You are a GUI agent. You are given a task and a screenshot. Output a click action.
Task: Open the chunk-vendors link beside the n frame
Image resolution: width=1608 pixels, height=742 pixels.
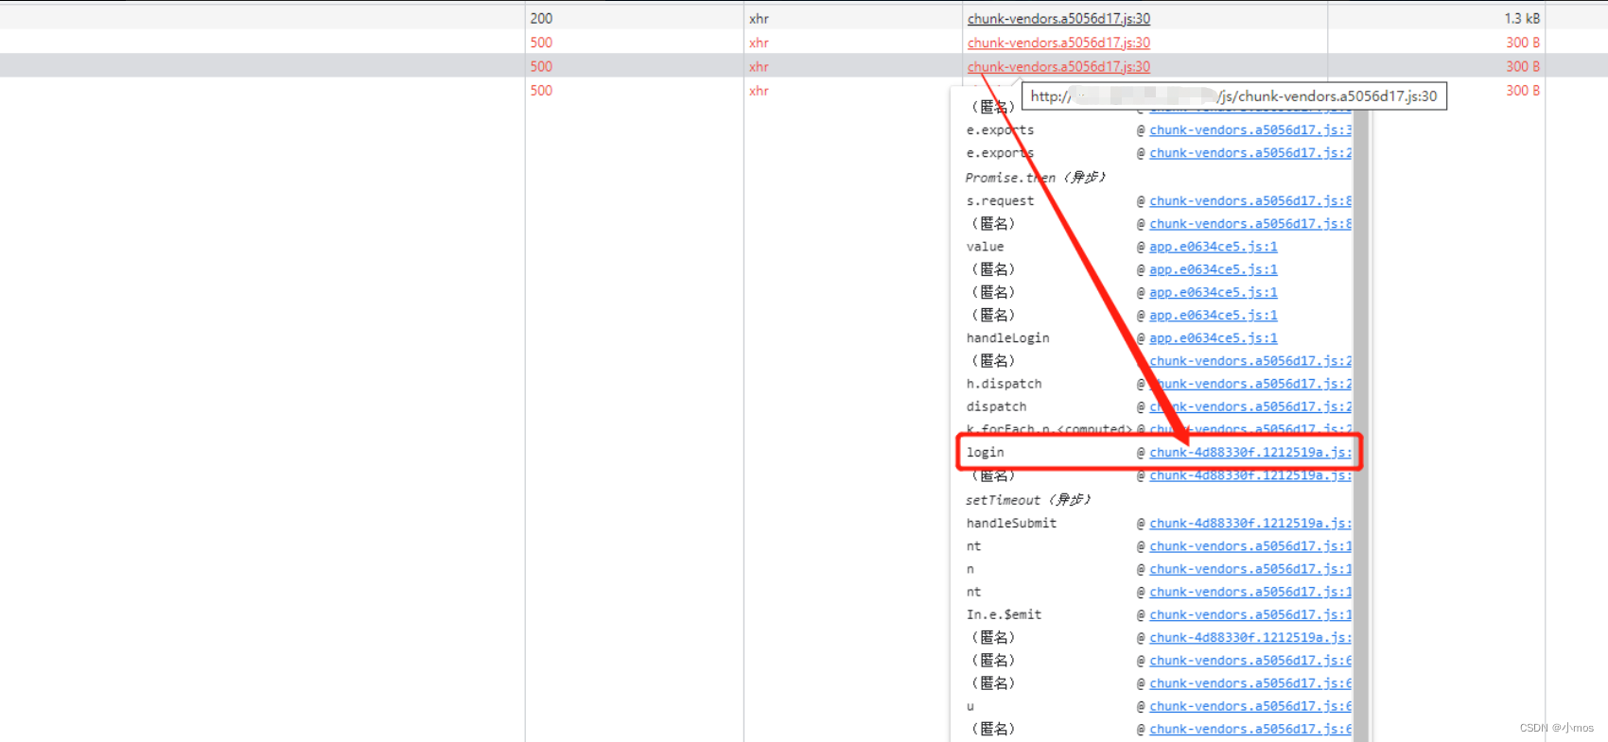(1250, 570)
